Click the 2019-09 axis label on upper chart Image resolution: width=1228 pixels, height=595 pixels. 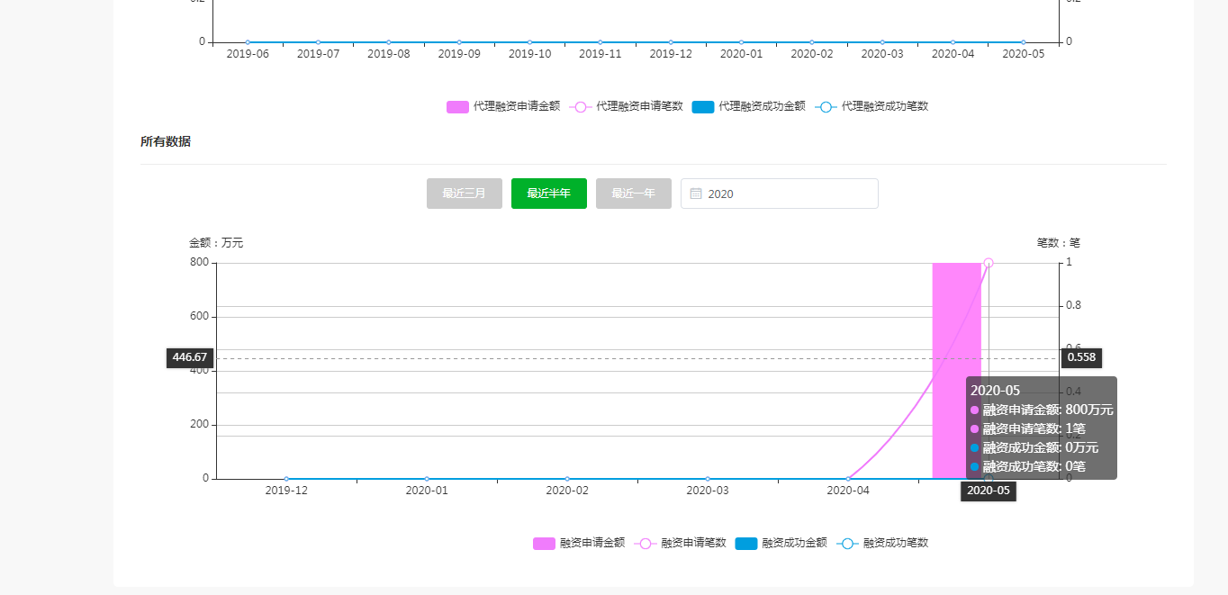[x=459, y=54]
